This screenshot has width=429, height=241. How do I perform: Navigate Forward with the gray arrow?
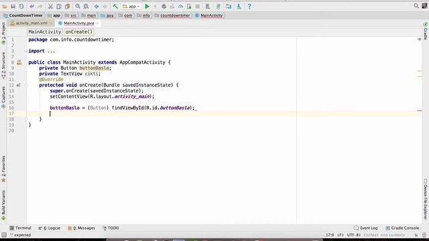click(x=105, y=6)
